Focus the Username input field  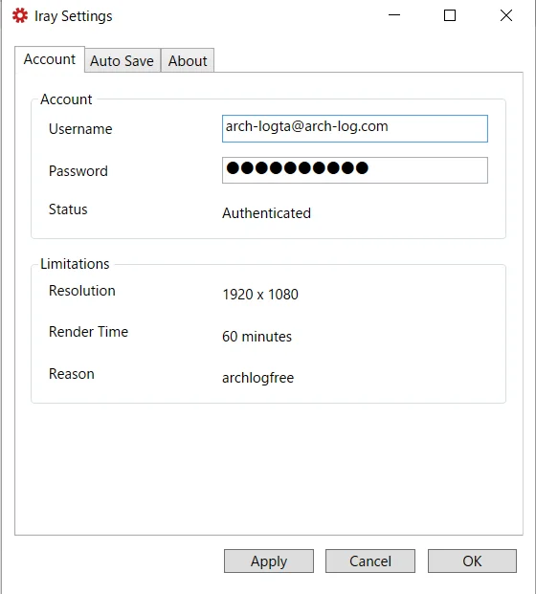(355, 129)
